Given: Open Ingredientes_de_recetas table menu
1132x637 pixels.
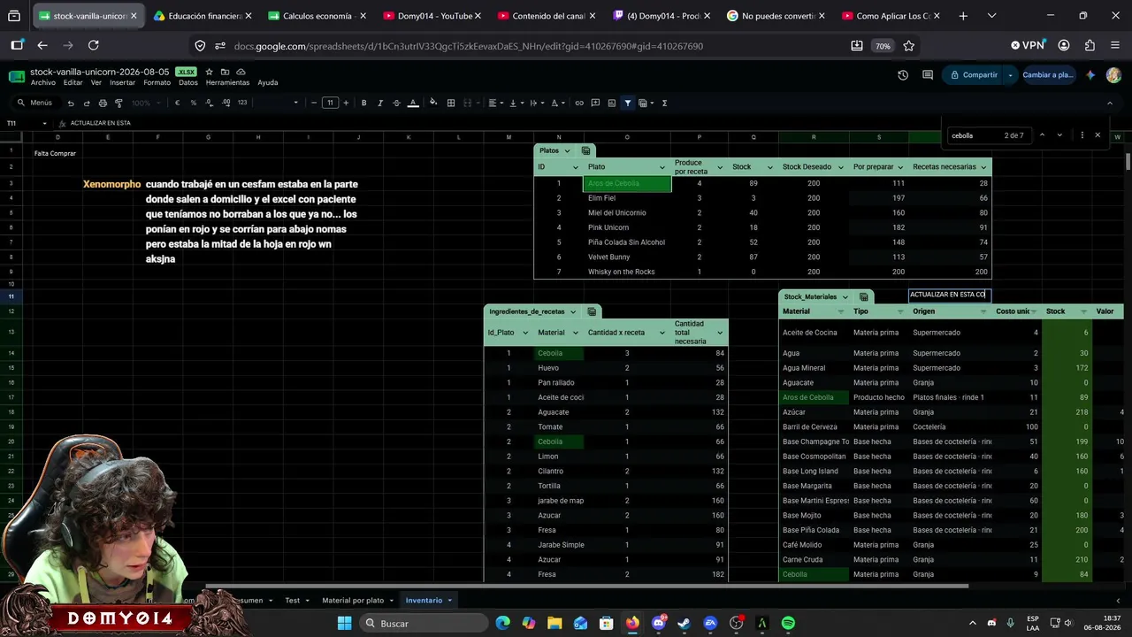Looking at the screenshot, I should [573, 311].
